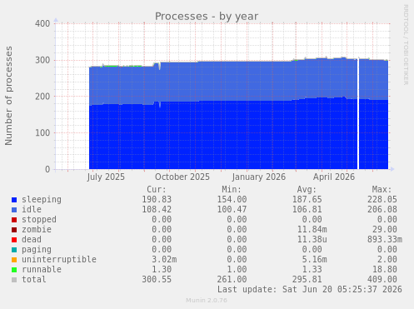Click the 0 y-axis tick label
Image resolution: width=414 pixels, height=309 pixels.
pos(47,169)
